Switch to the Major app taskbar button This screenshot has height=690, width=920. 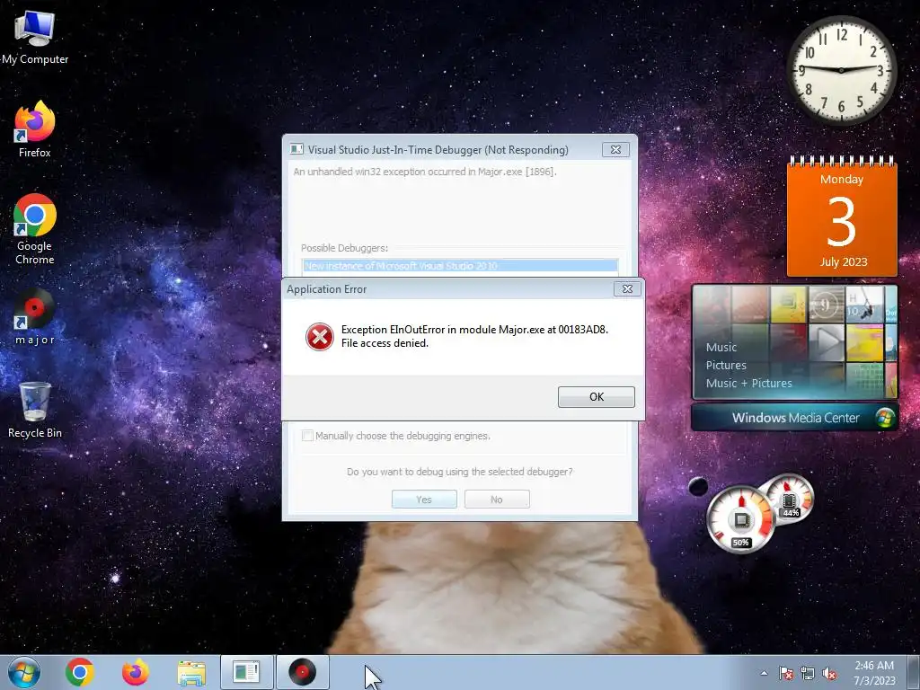302,672
